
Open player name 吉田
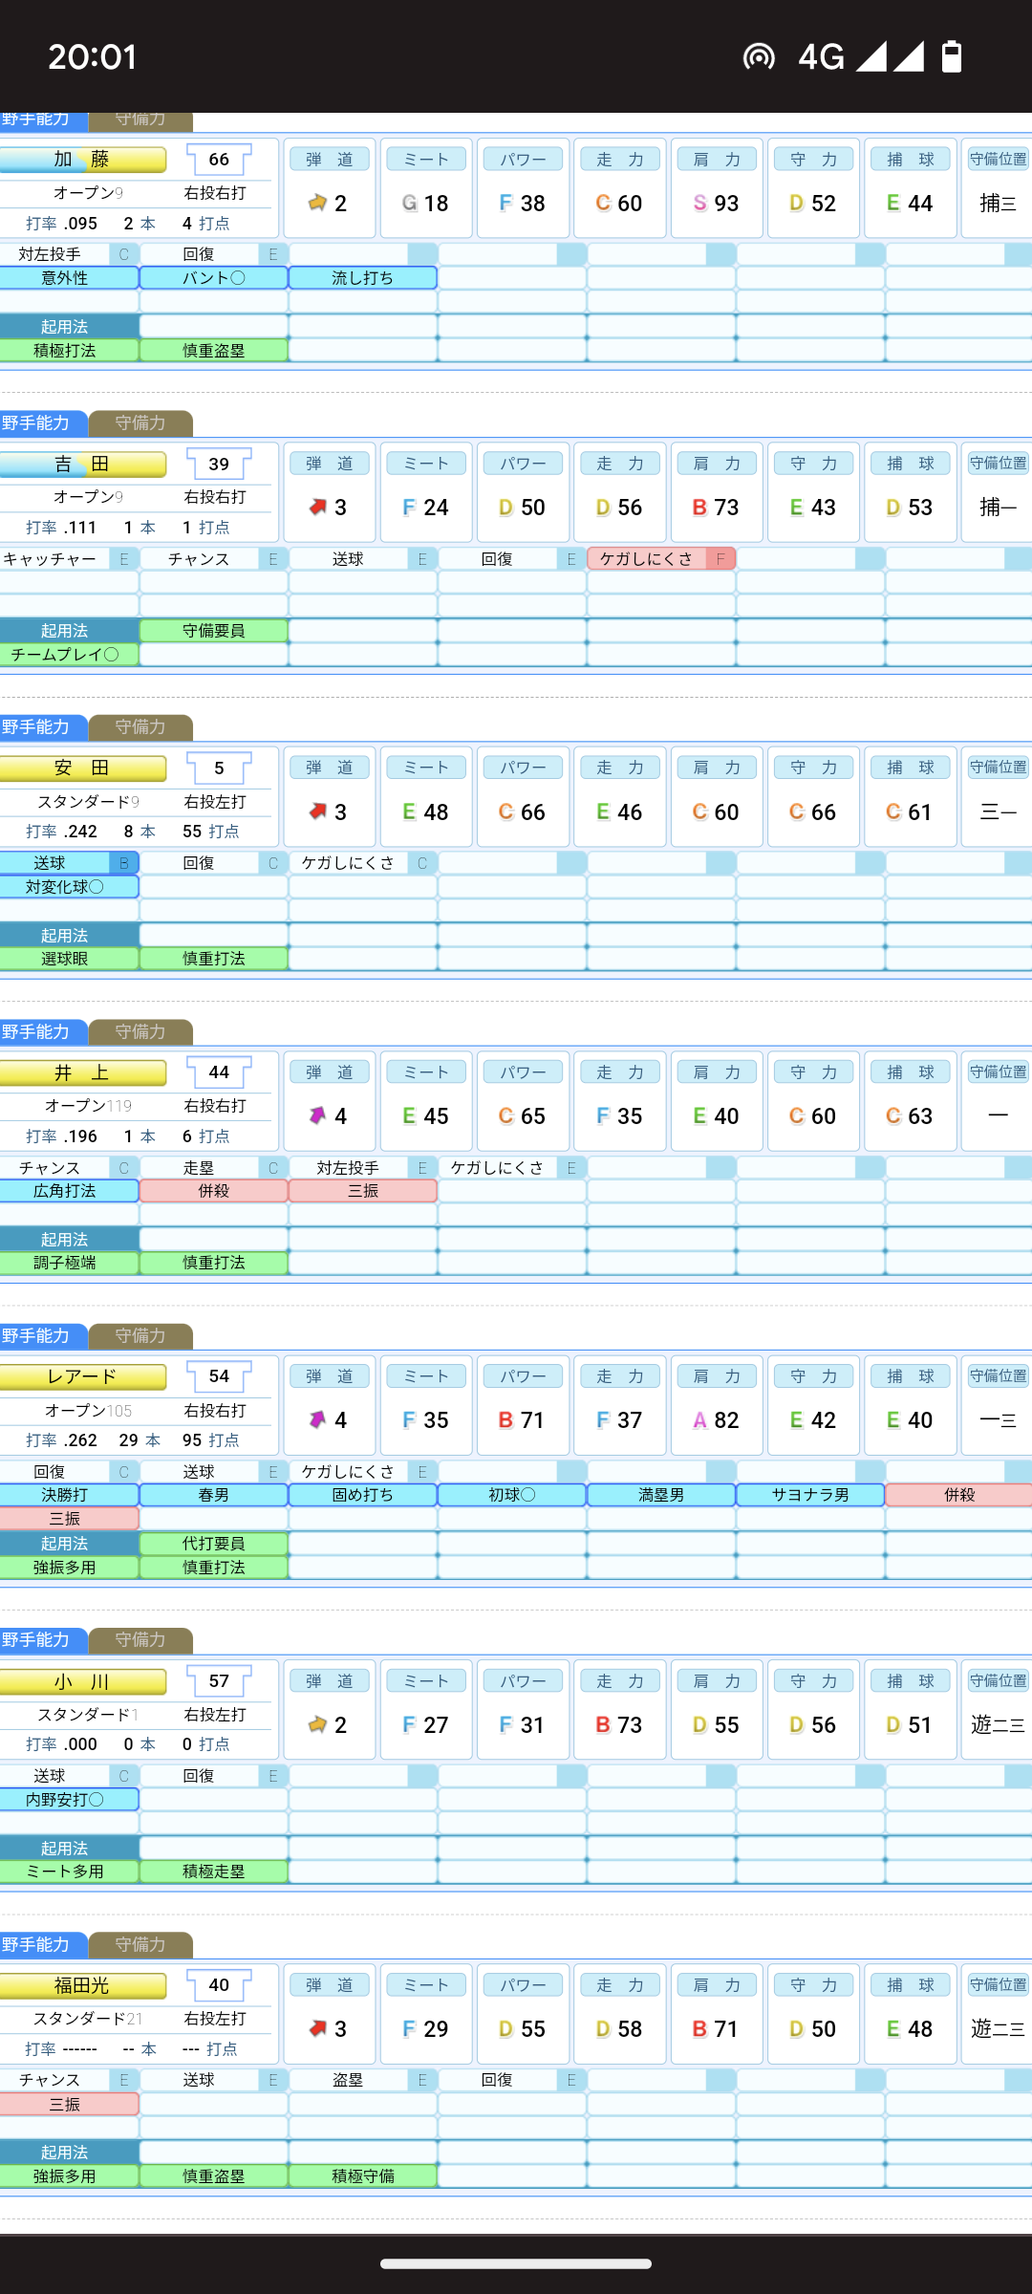[82, 465]
